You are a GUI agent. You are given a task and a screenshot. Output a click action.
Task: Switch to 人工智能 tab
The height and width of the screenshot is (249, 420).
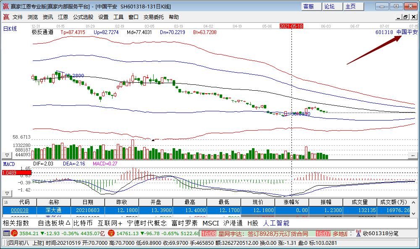[276, 223]
